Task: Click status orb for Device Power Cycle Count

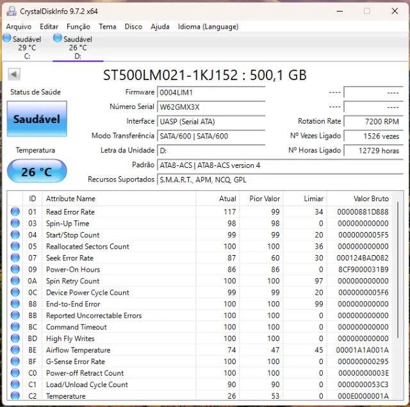Action: pos(15,292)
